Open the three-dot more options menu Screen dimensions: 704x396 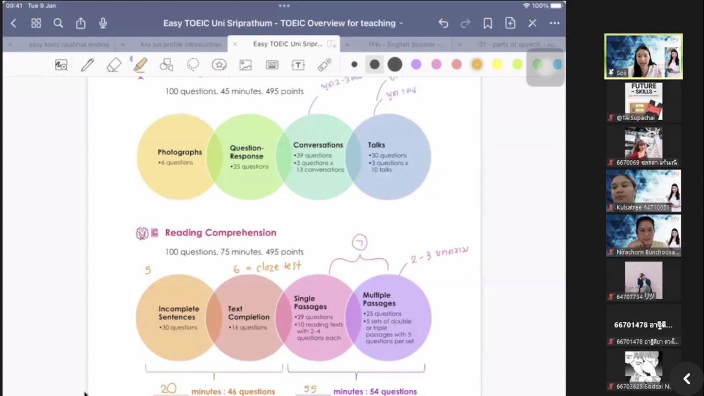pyautogui.click(x=554, y=23)
